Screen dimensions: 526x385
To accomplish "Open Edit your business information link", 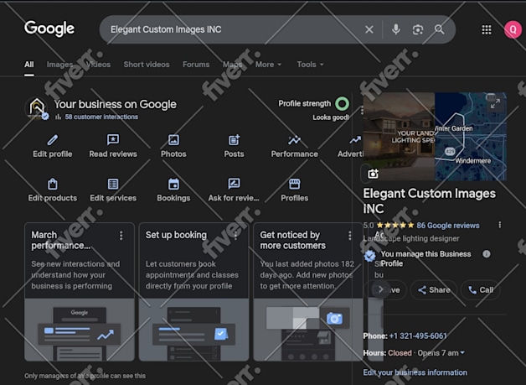I will pos(415,372).
